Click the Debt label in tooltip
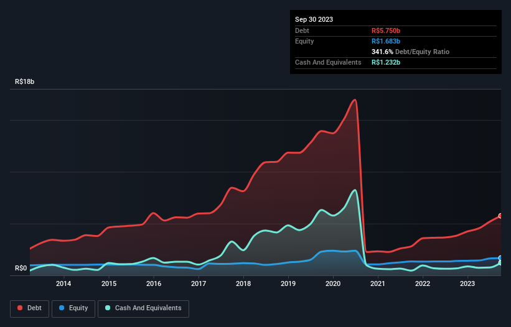This screenshot has height=327, width=511. click(x=302, y=30)
